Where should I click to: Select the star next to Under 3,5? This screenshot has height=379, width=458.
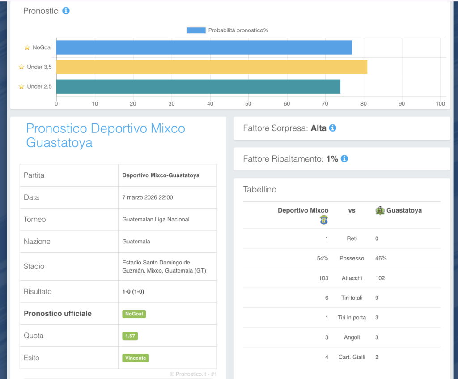pyautogui.click(x=21, y=67)
